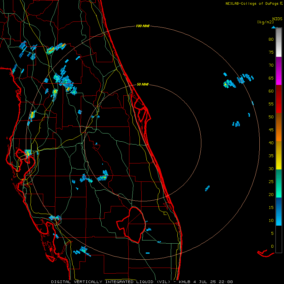284x284 pixels.
Task: Select the 55 value on the color scale
Action: tap(271, 104)
